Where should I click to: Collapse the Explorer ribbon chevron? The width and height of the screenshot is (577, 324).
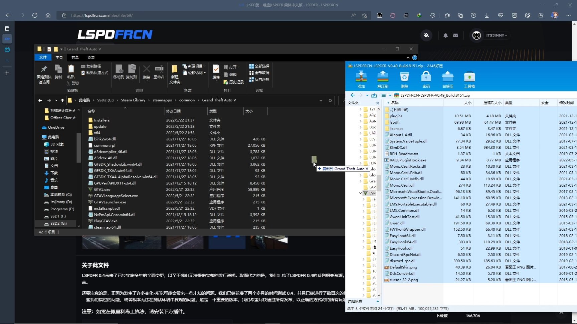tap(408, 57)
